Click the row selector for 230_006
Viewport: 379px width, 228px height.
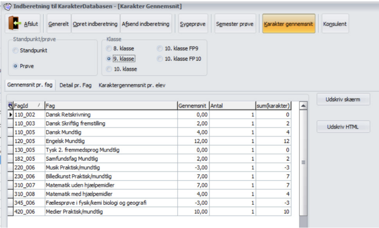[10, 176]
